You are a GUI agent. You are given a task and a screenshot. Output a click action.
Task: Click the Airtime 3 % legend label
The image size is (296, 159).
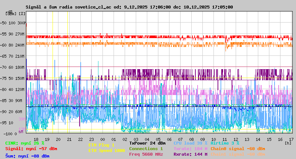pos(225,143)
